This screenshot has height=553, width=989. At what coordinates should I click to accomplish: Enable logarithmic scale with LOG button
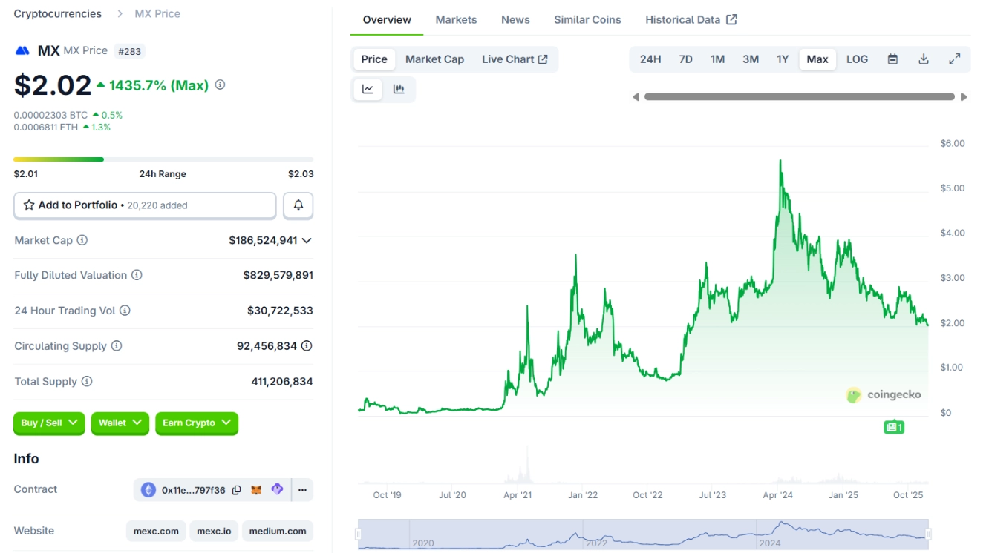tap(857, 59)
